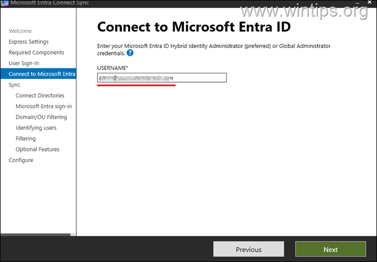Open the Required Components step
The image size is (377, 262).
point(36,52)
